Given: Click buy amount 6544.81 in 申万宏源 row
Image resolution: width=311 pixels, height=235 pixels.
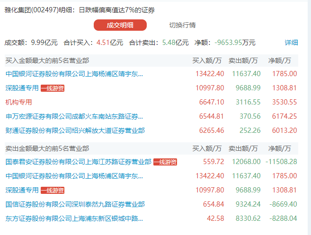Looking at the screenshot, I should click(212, 116).
